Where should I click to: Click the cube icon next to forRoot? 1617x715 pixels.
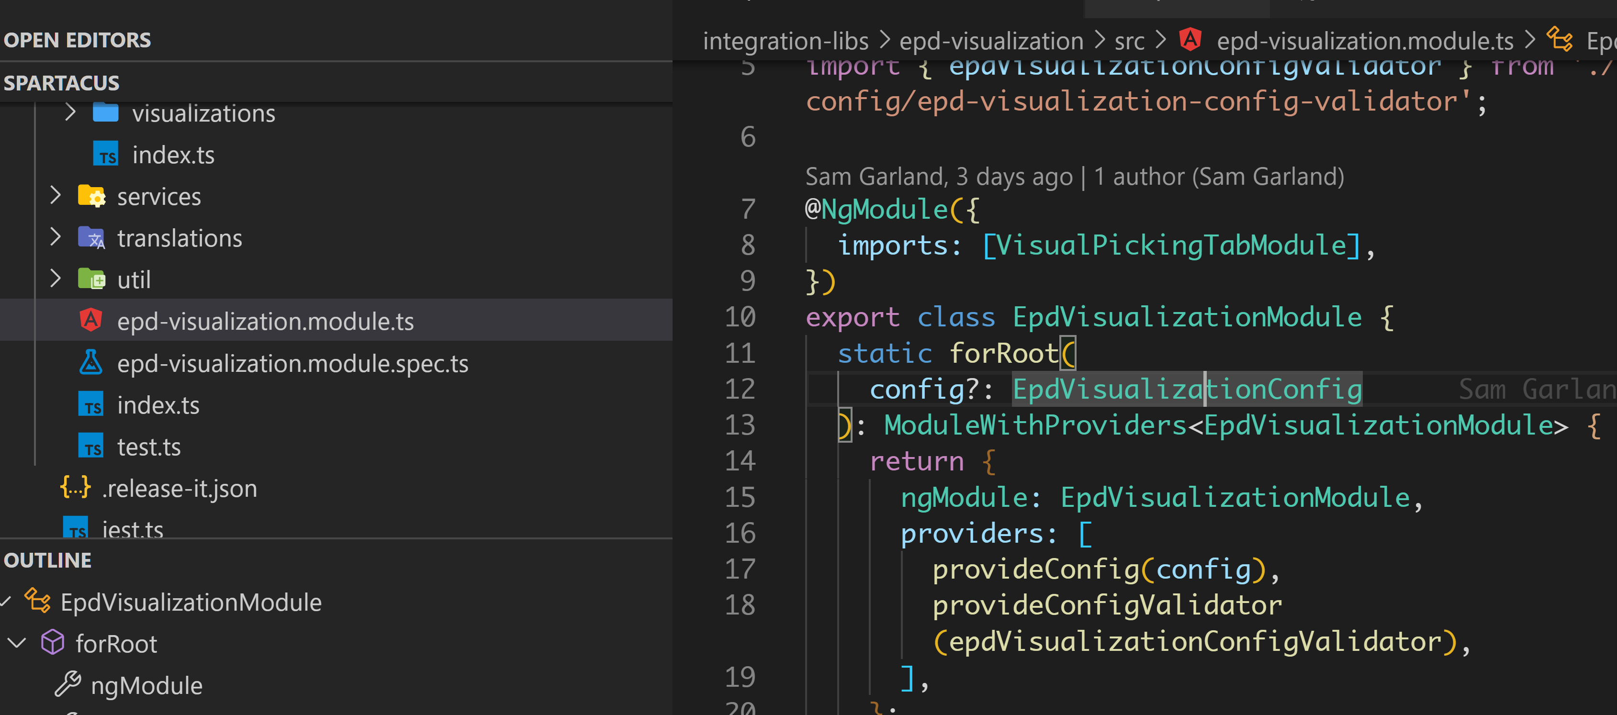(x=53, y=643)
